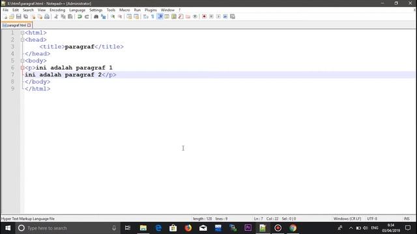
Task: Open the Plugins menu
Action: click(151, 10)
